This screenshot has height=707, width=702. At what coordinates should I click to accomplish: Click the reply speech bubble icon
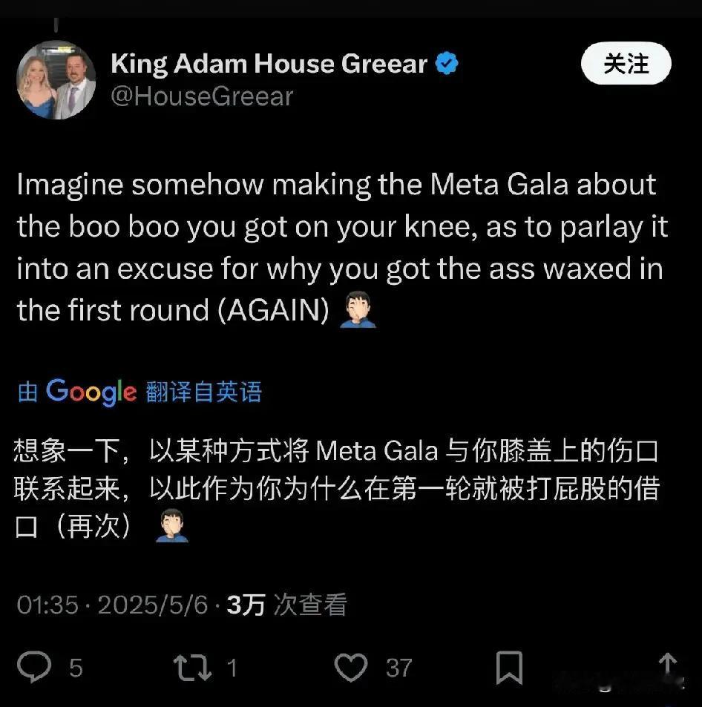(x=34, y=667)
